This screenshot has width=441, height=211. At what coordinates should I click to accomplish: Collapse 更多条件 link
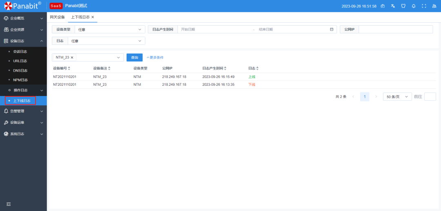tap(155, 57)
